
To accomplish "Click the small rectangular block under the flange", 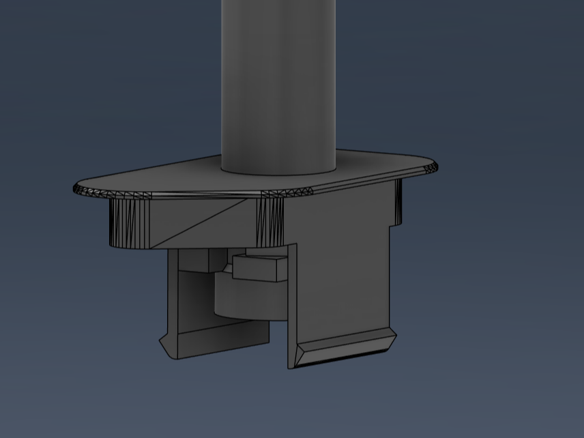I will coord(260,267).
